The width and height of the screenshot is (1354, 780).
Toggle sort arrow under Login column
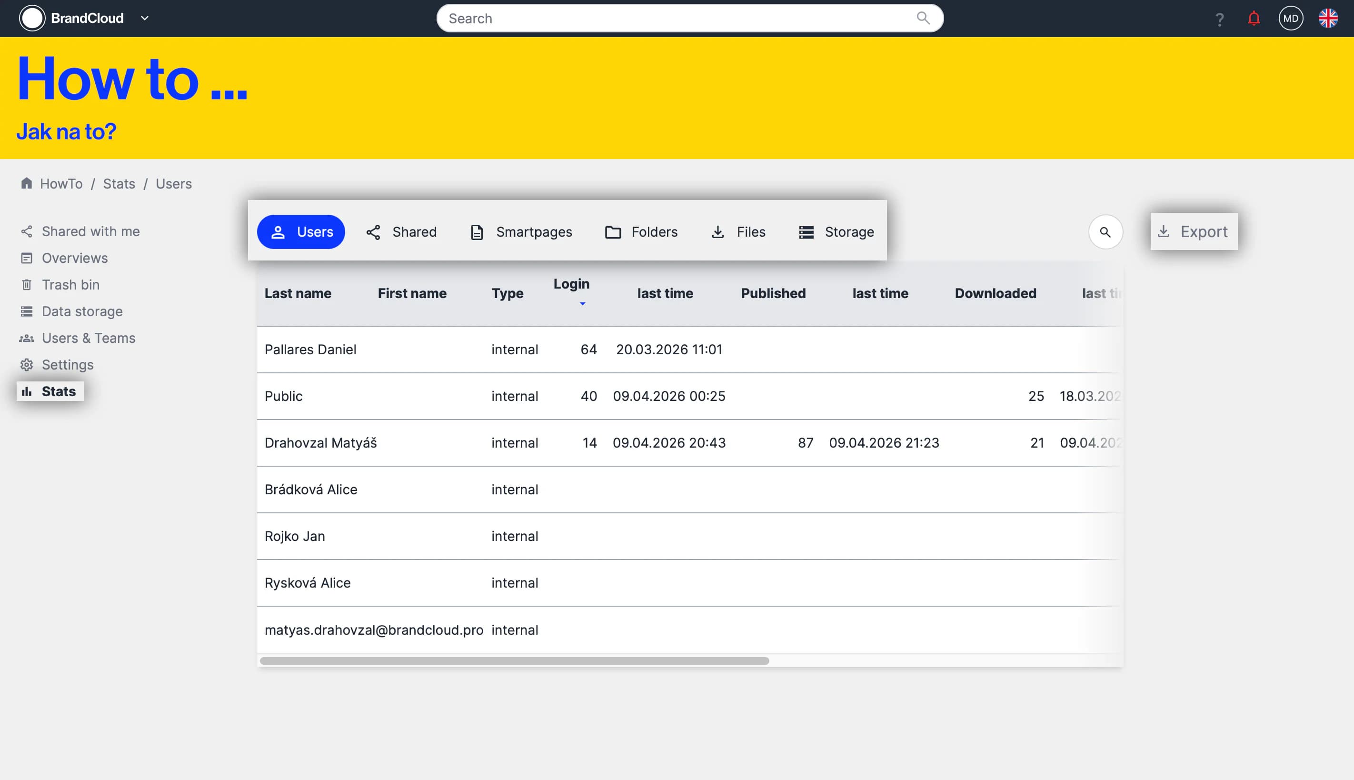pos(582,304)
